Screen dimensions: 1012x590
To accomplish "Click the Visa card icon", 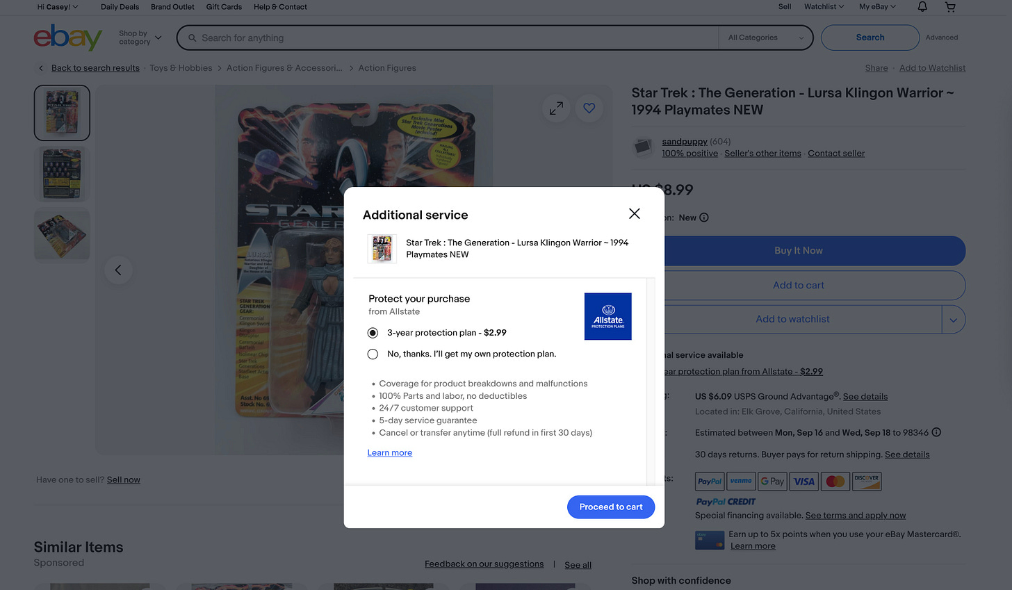I will (x=804, y=482).
